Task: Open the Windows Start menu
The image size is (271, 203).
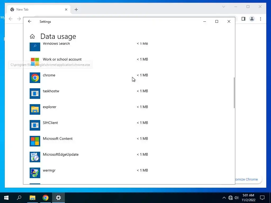Action: (6, 198)
